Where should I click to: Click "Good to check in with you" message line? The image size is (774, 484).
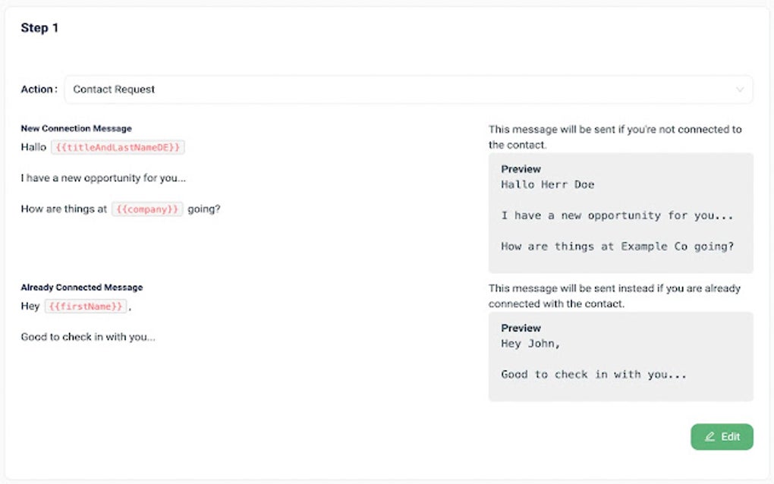pyautogui.click(x=88, y=337)
